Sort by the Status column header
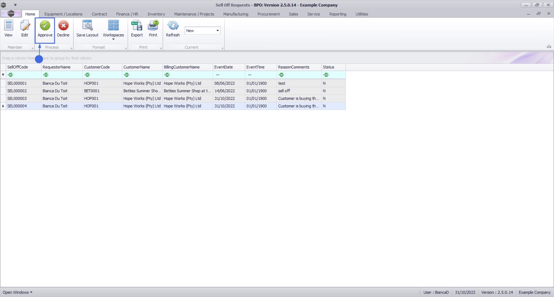Image resolution: width=554 pixels, height=297 pixels. [x=334, y=67]
